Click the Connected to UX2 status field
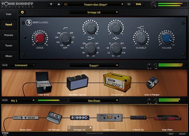 pyautogui.click(x=95, y=133)
